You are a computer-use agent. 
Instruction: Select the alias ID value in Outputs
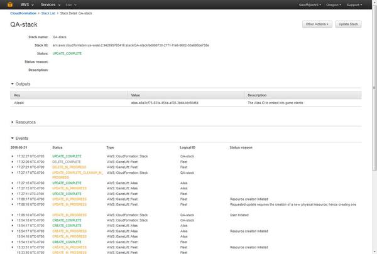point(165,103)
